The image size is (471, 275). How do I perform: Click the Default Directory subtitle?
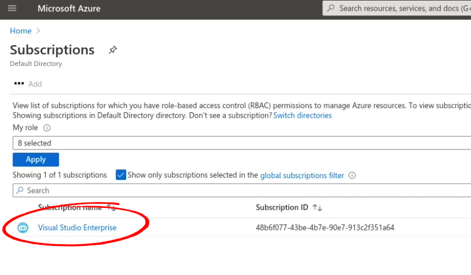click(36, 64)
